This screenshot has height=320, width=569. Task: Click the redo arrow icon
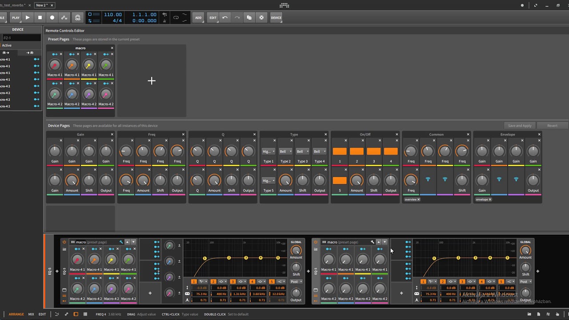coord(237,18)
